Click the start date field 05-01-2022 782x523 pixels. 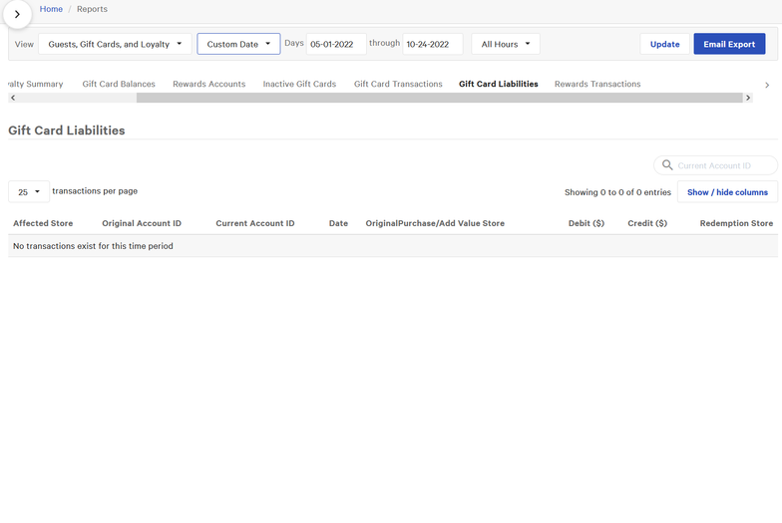[x=336, y=44]
